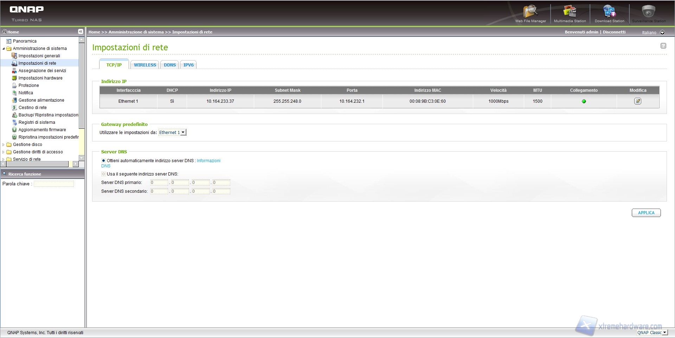
Task: Click the Home icon in sidebar header
Action: click(x=5, y=32)
